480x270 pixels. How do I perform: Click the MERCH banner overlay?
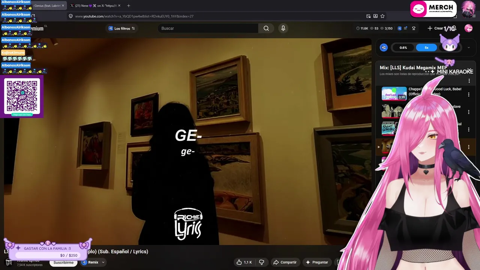coord(433,9)
